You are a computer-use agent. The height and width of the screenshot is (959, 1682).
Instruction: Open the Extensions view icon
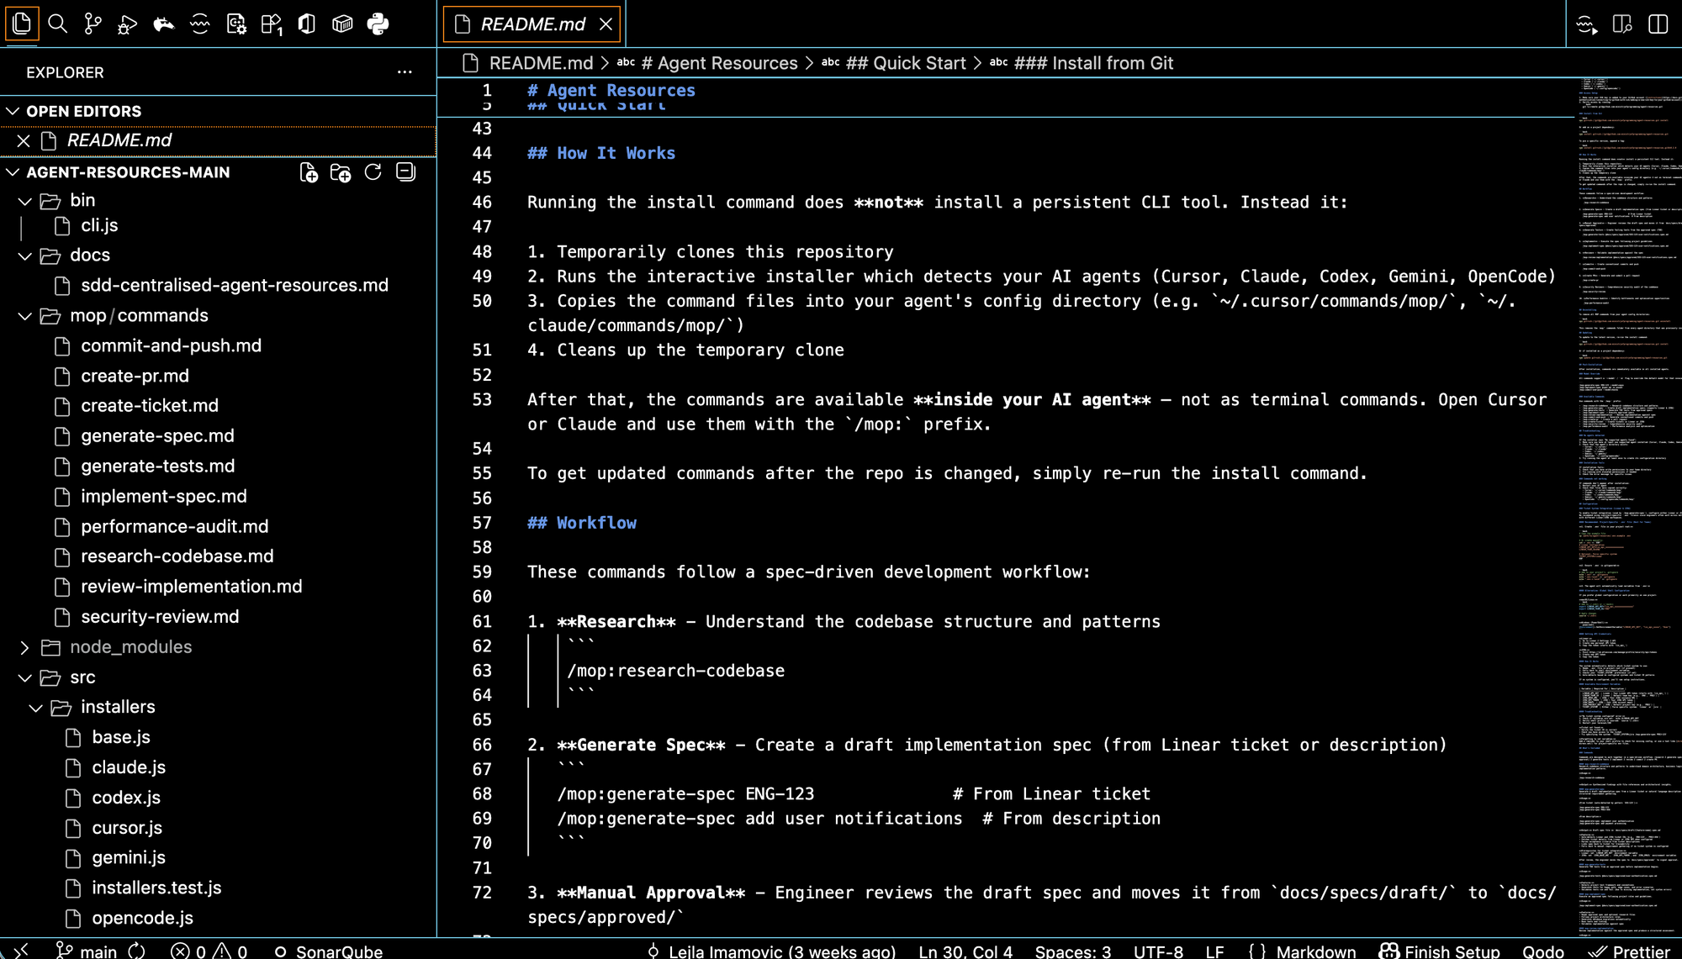(x=271, y=24)
